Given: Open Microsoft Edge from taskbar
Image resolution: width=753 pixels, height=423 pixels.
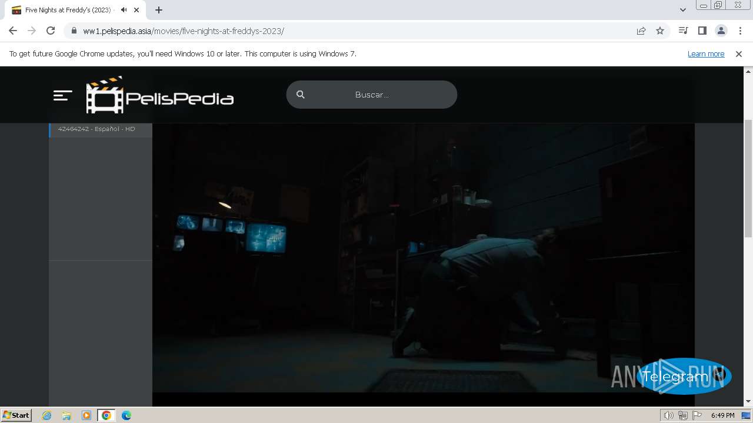Looking at the screenshot, I should coord(126,415).
